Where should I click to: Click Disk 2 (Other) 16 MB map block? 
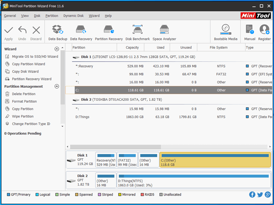pyautogui.click(x=106, y=180)
